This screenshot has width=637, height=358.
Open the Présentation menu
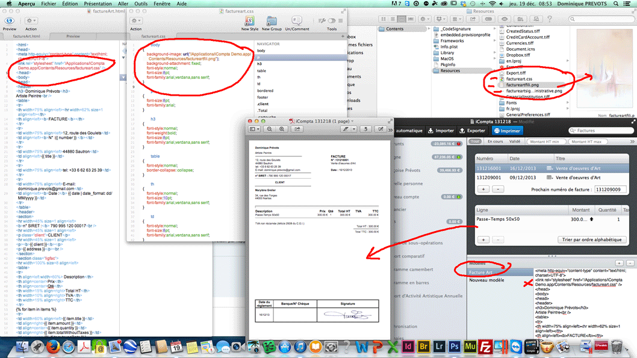(98, 4)
